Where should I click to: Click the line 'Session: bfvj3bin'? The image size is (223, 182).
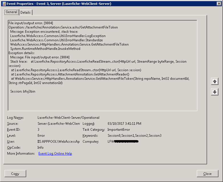pos(23,91)
